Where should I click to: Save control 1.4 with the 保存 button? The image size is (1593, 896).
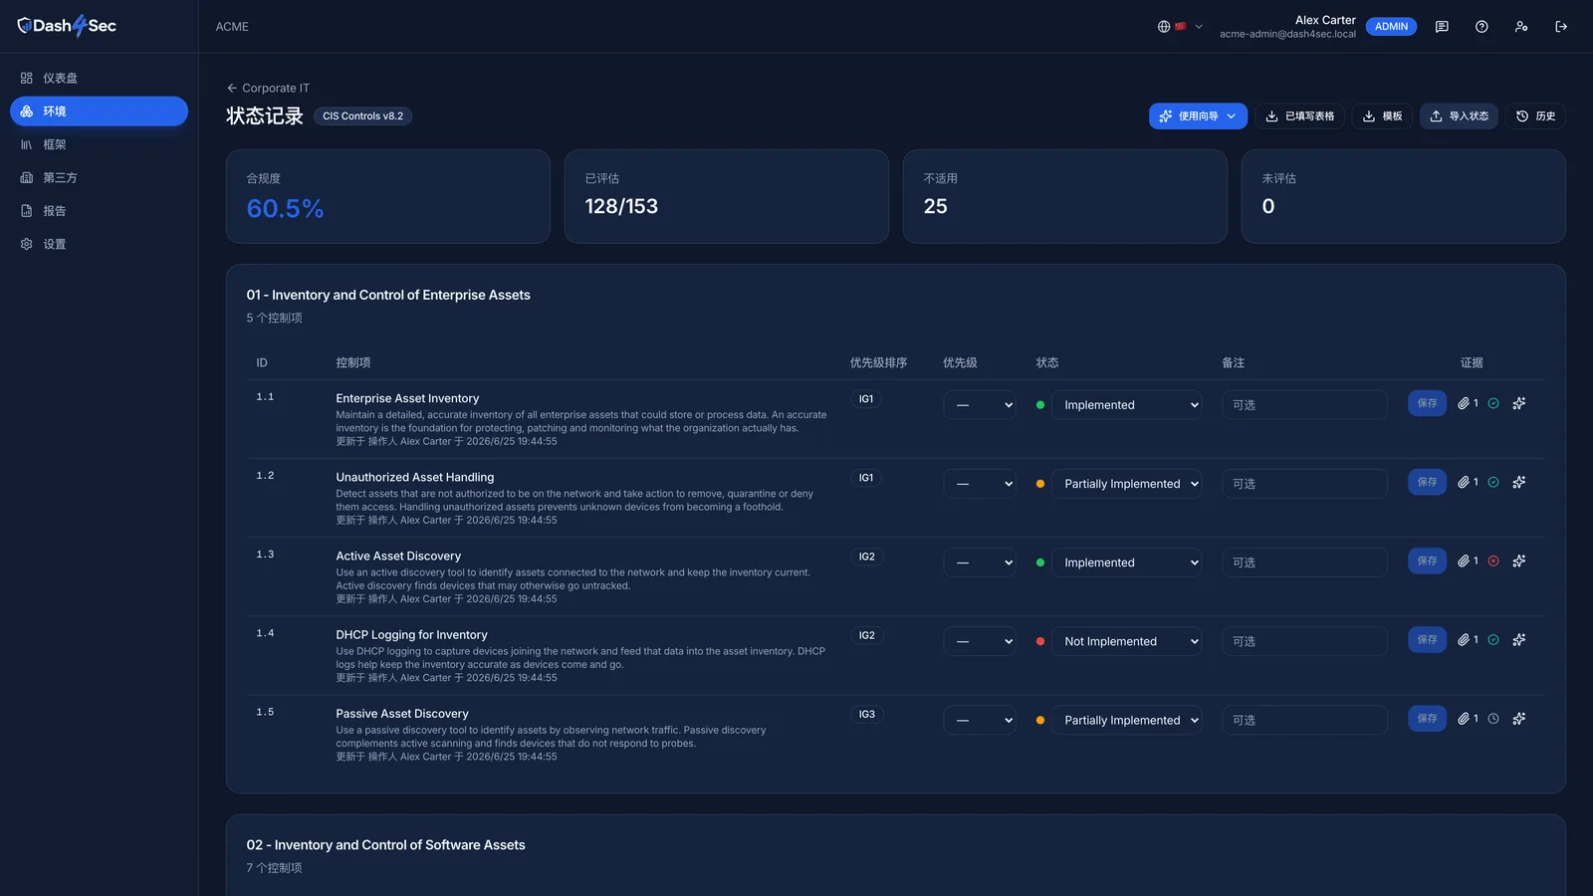(x=1427, y=639)
